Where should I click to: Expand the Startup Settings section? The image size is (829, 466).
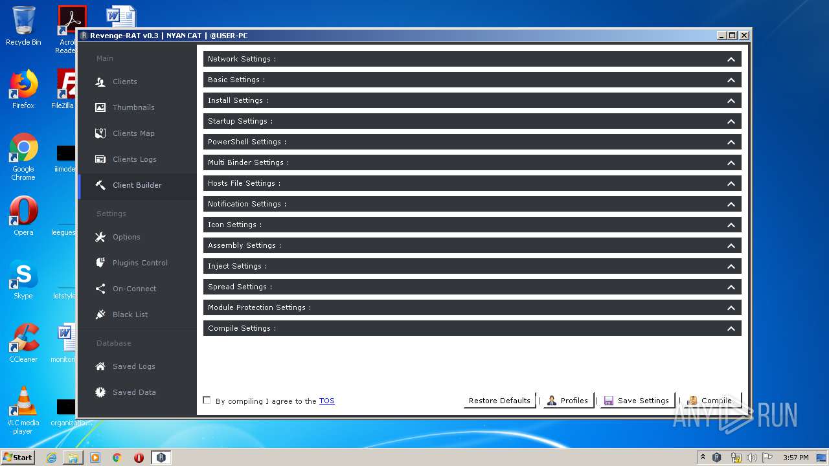(x=472, y=121)
